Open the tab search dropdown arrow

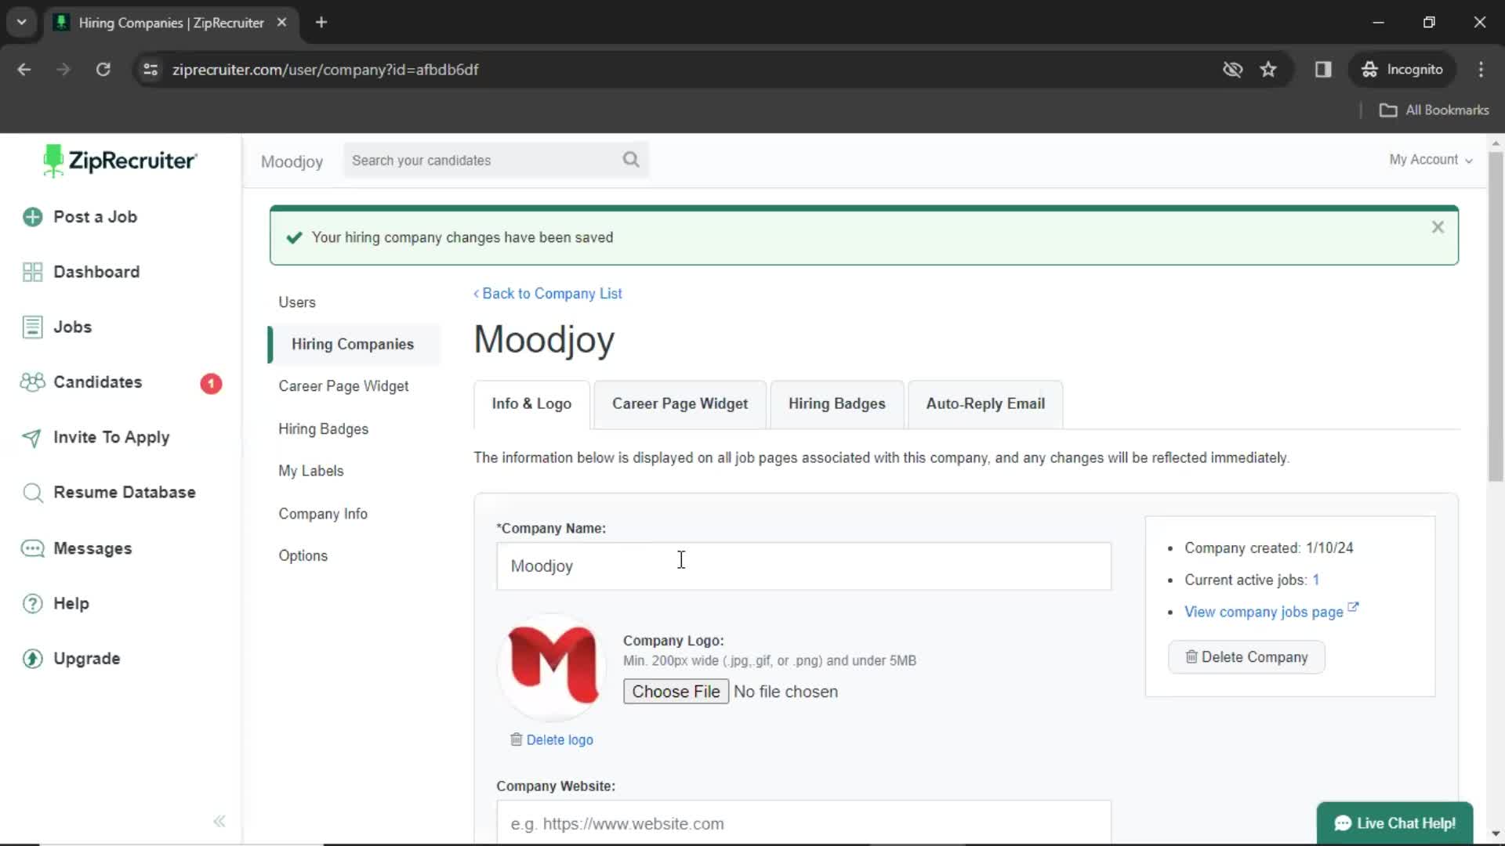point(22,23)
